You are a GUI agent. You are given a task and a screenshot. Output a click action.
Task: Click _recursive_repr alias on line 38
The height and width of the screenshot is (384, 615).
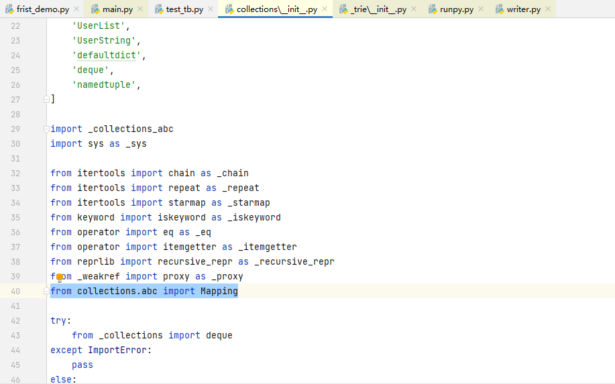click(294, 262)
